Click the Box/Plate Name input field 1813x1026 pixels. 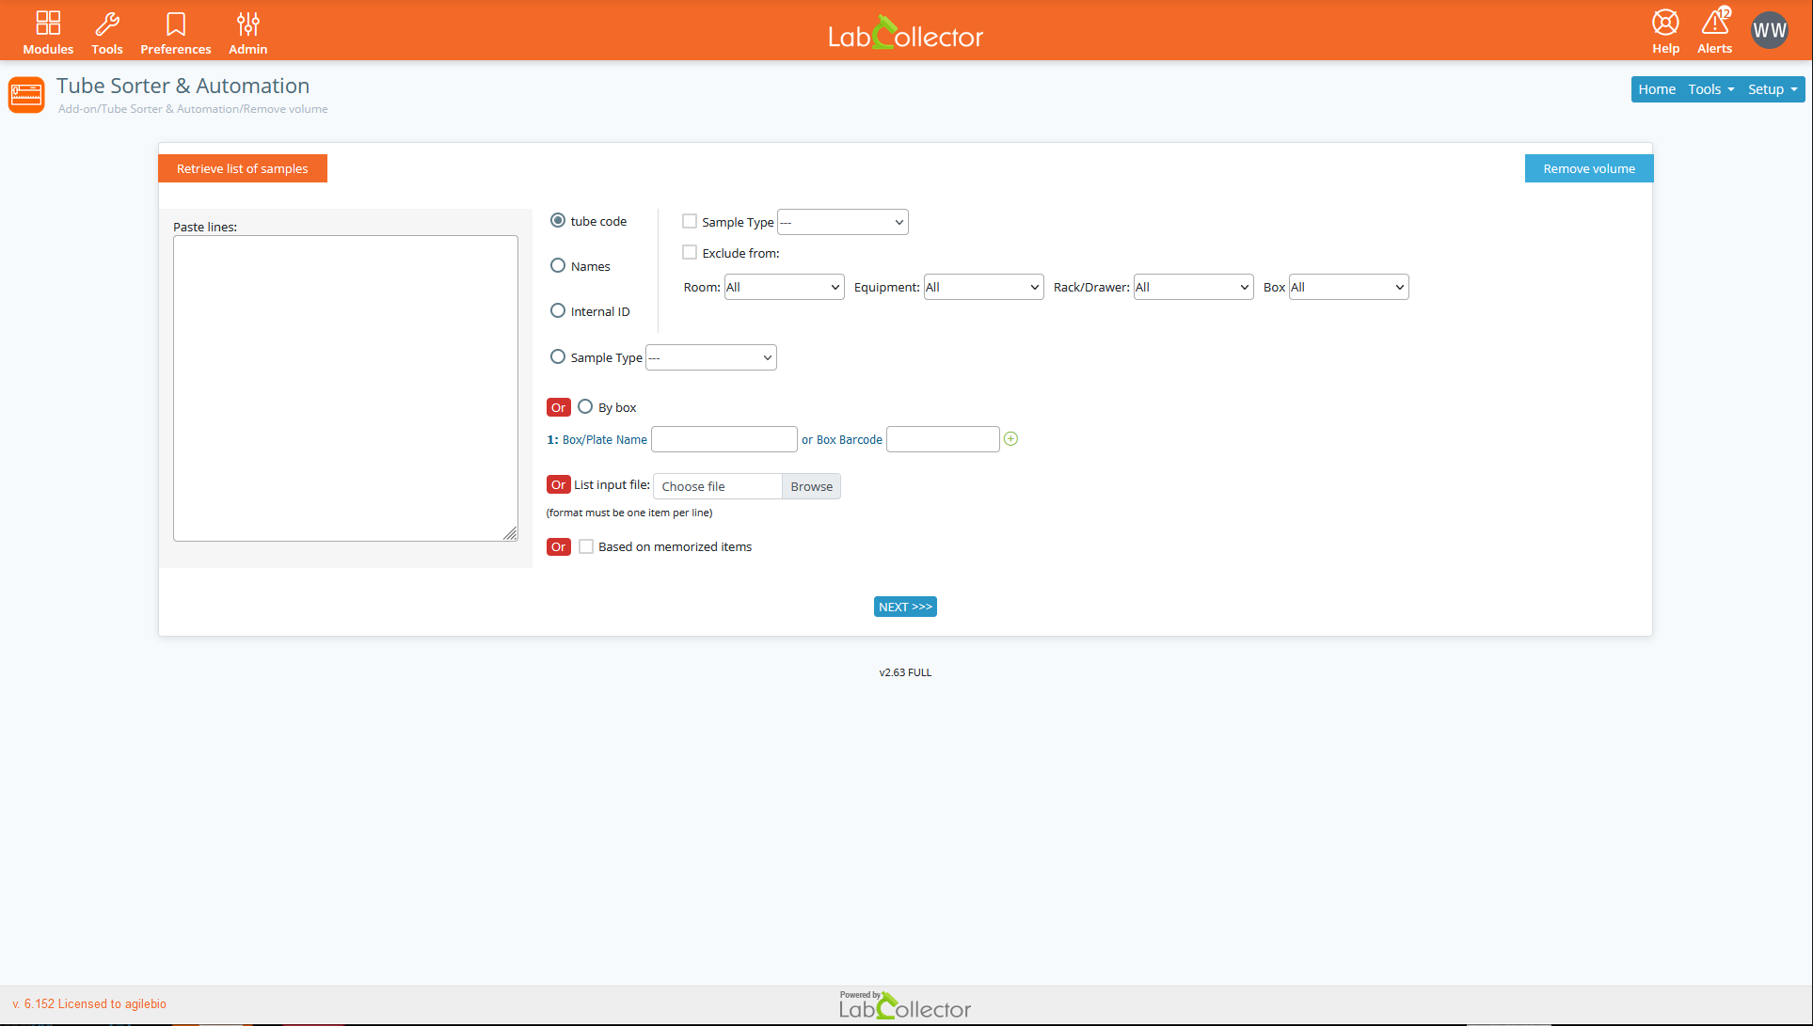[724, 439]
